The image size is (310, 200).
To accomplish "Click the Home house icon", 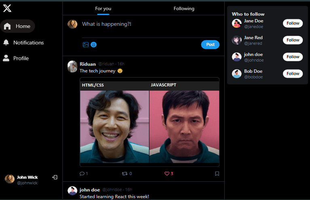I will pyautogui.click(x=7, y=26).
